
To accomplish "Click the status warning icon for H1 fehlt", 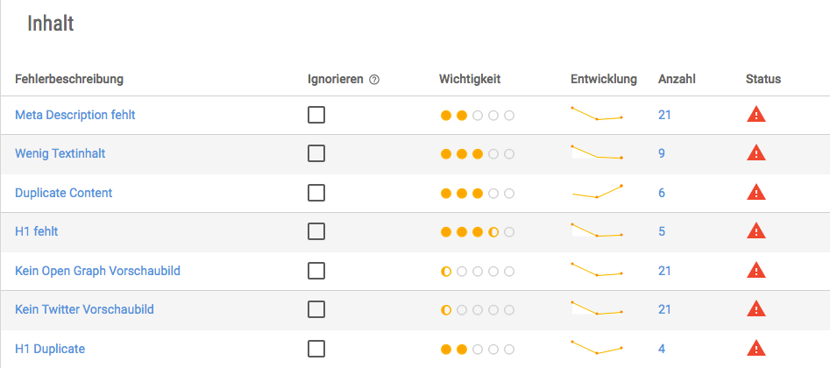I will click(756, 231).
